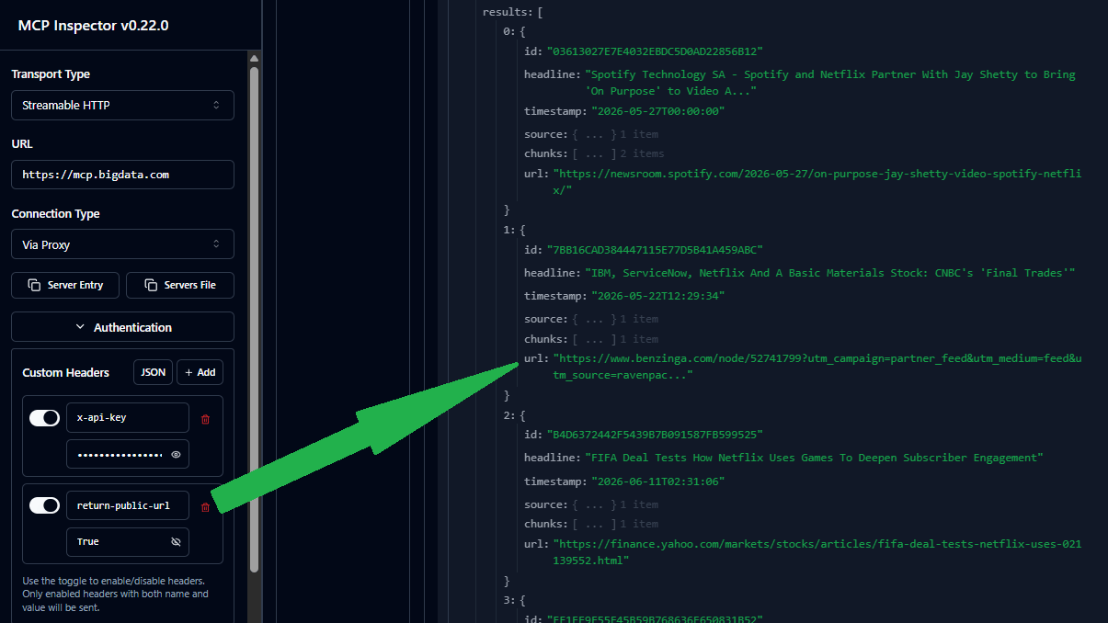Select the newsroom.spotify.com url value
The width and height of the screenshot is (1108, 623).
817,182
